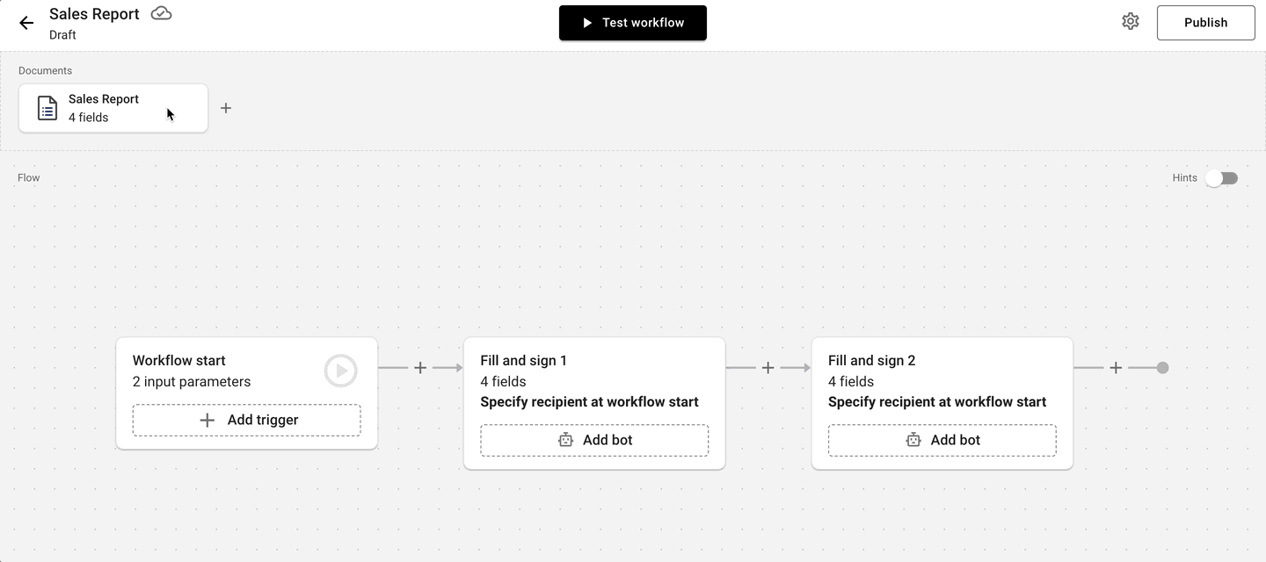Click the Draft label under Sales Report

[x=62, y=35]
